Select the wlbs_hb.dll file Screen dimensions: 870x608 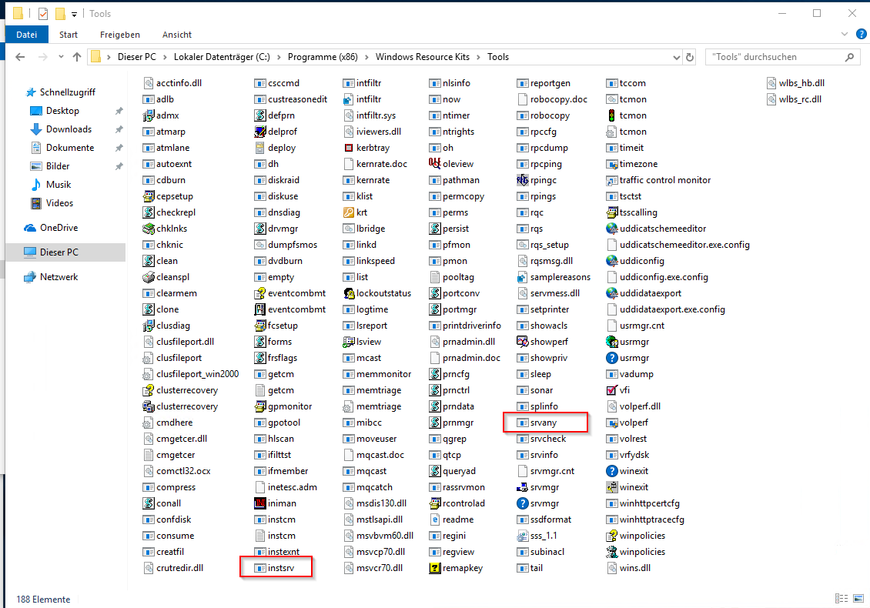click(x=795, y=83)
